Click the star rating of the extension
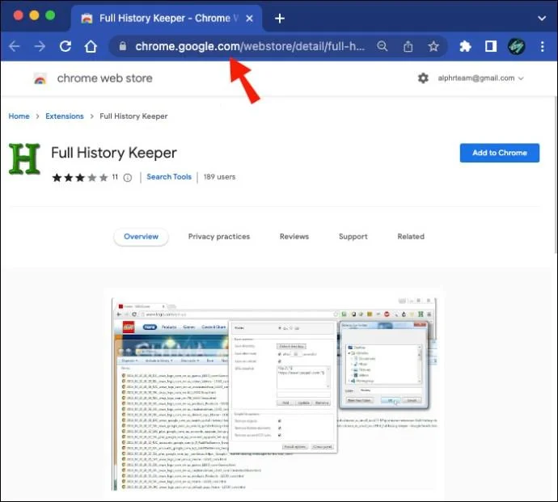The width and height of the screenshot is (558, 502). click(80, 177)
